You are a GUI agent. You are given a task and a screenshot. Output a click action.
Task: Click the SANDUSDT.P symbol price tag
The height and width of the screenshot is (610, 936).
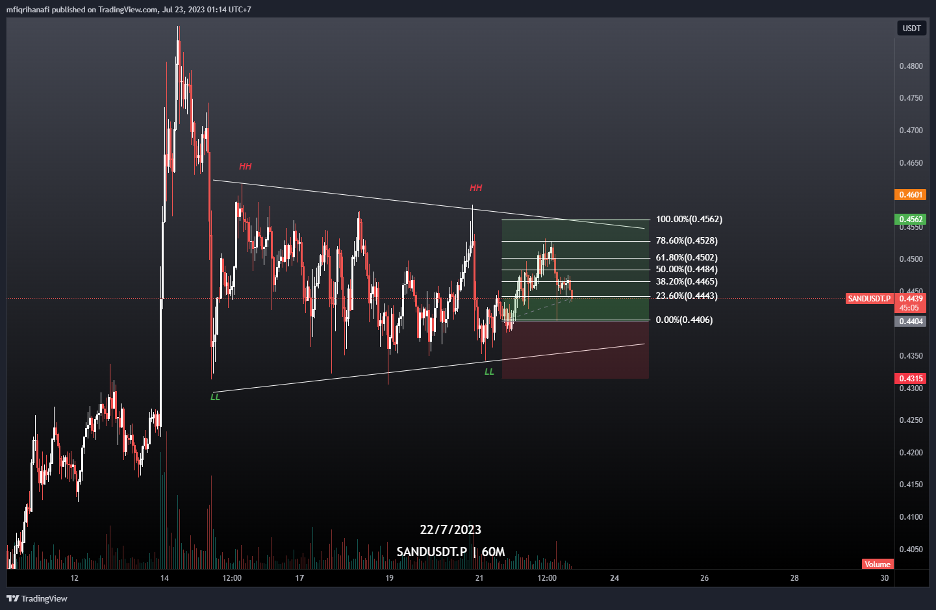point(869,299)
